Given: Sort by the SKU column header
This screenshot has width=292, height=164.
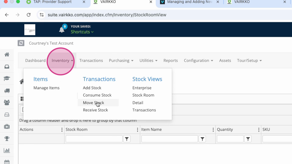Looking at the screenshot, I should click(266, 130).
